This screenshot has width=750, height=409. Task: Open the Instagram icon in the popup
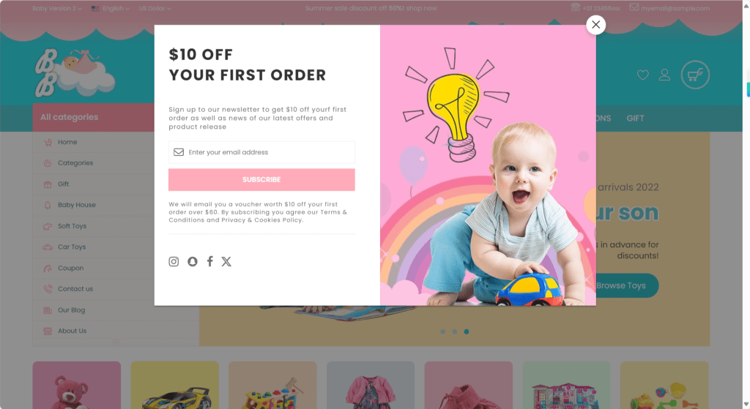click(174, 261)
